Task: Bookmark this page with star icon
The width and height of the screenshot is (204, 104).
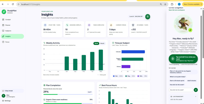Action: point(165,4)
